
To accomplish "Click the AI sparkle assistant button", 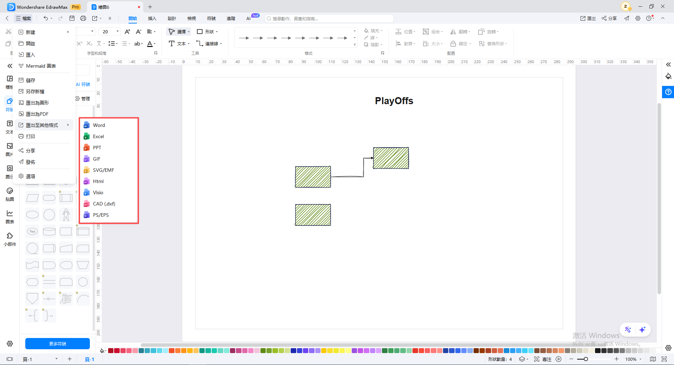I will click(x=642, y=330).
